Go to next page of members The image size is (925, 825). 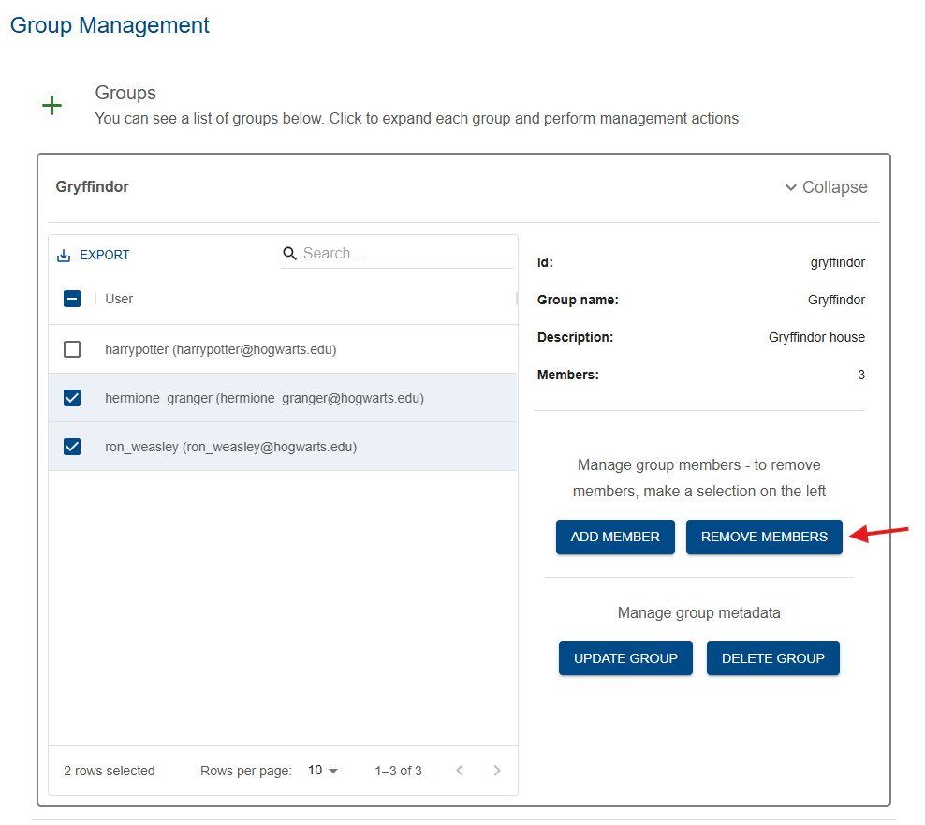[497, 770]
